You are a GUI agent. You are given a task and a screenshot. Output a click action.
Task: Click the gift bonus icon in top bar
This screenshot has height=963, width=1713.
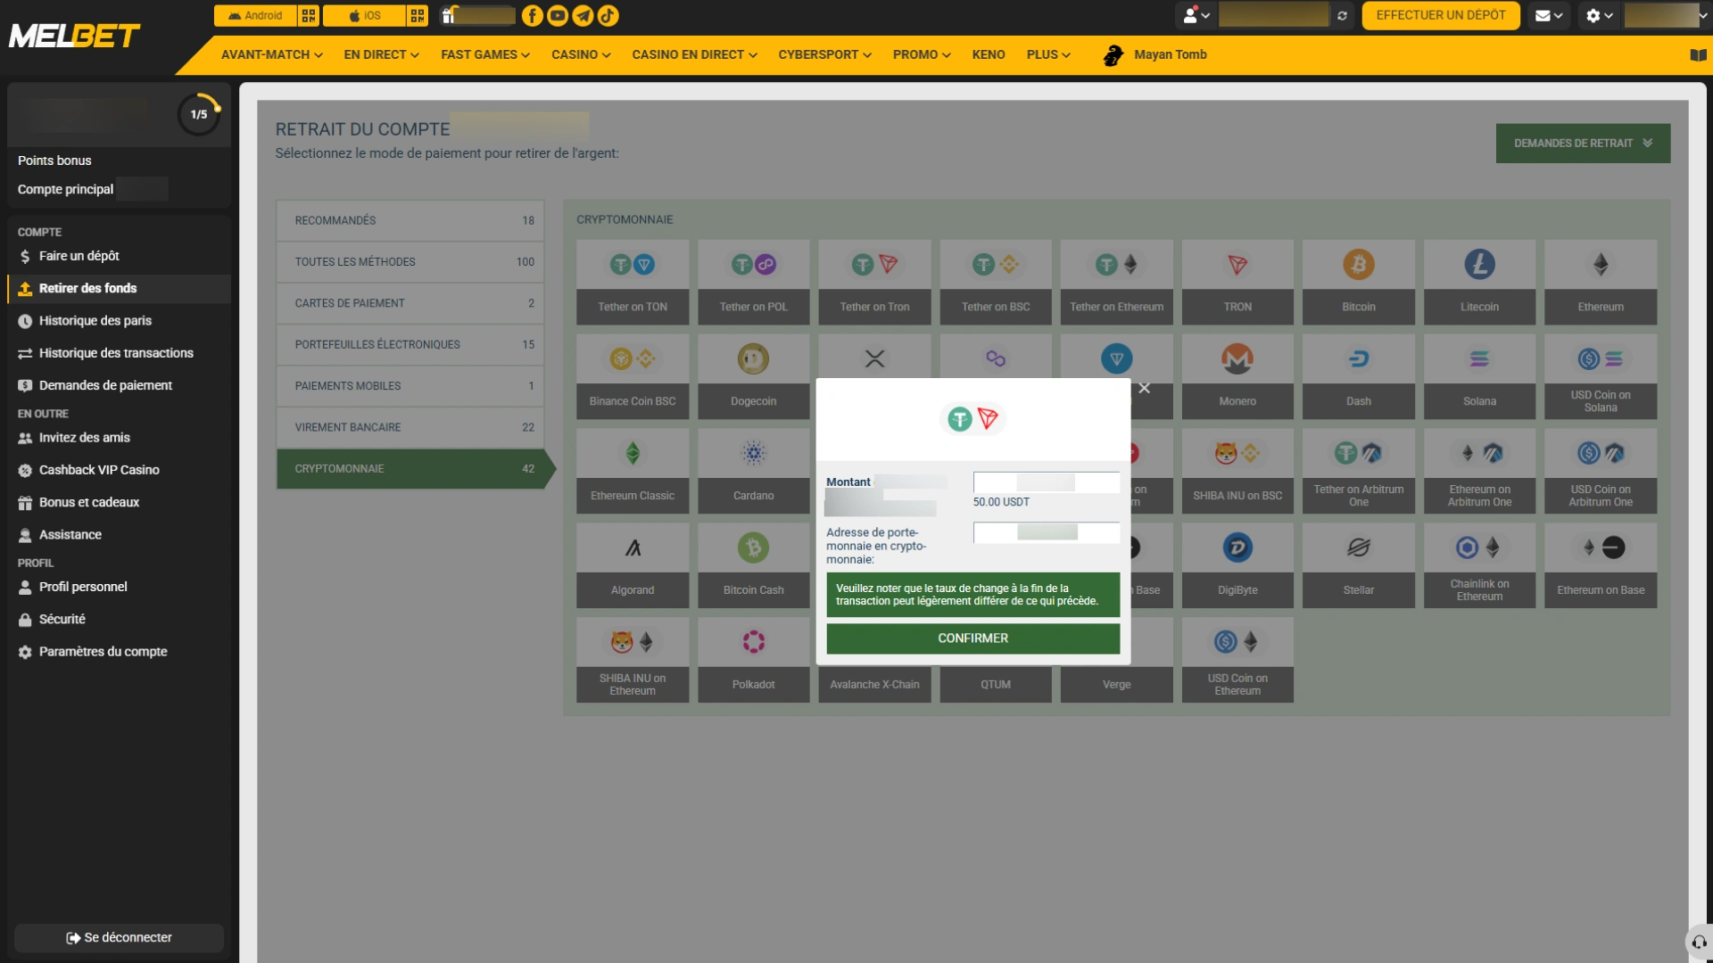point(449,15)
